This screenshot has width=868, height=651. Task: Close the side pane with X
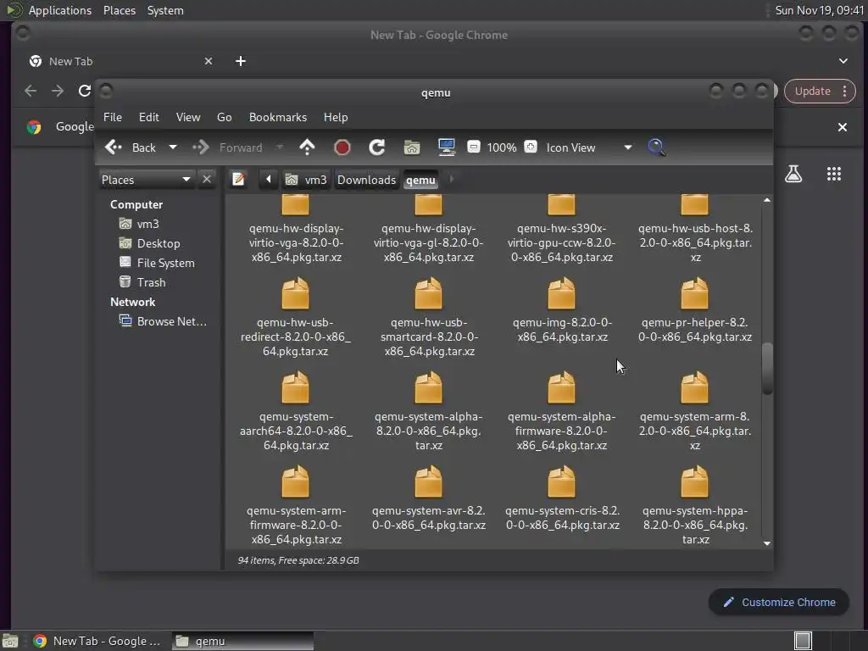pos(207,180)
